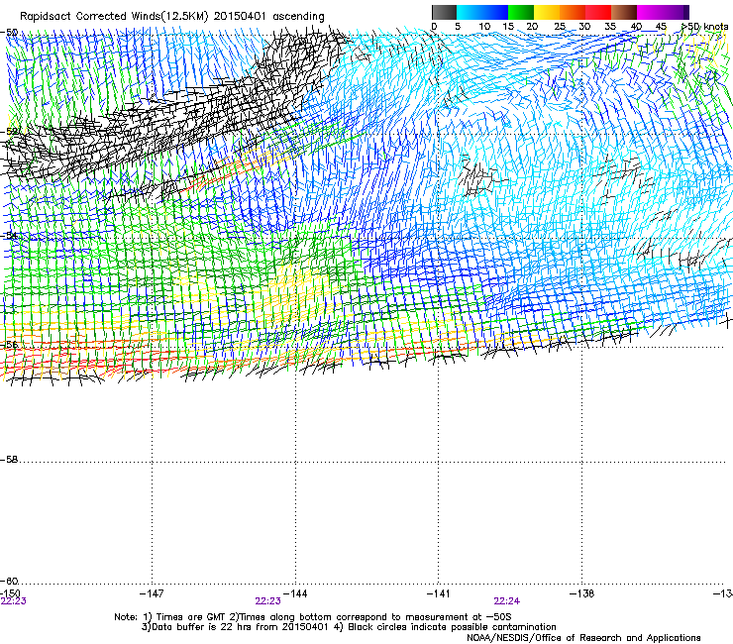Pick the brown 35-40 knots legend color
The image size is (733, 644).
point(624,12)
